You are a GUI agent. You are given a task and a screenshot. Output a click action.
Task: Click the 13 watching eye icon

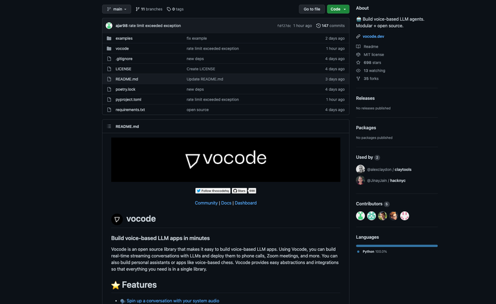point(358,71)
